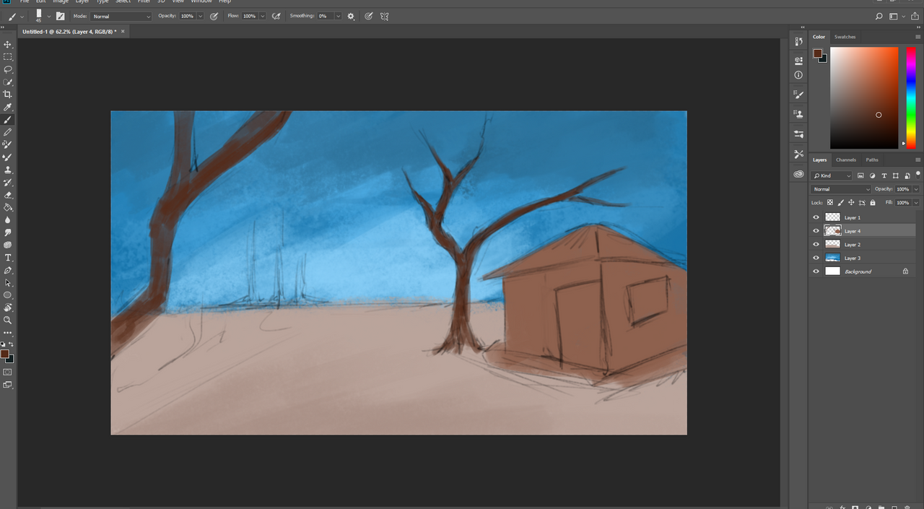Select the Eraser tool
The image size is (924, 509).
(8, 195)
